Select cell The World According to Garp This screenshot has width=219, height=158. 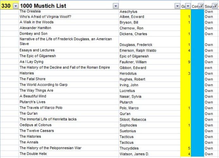pyautogui.click(x=69, y=84)
